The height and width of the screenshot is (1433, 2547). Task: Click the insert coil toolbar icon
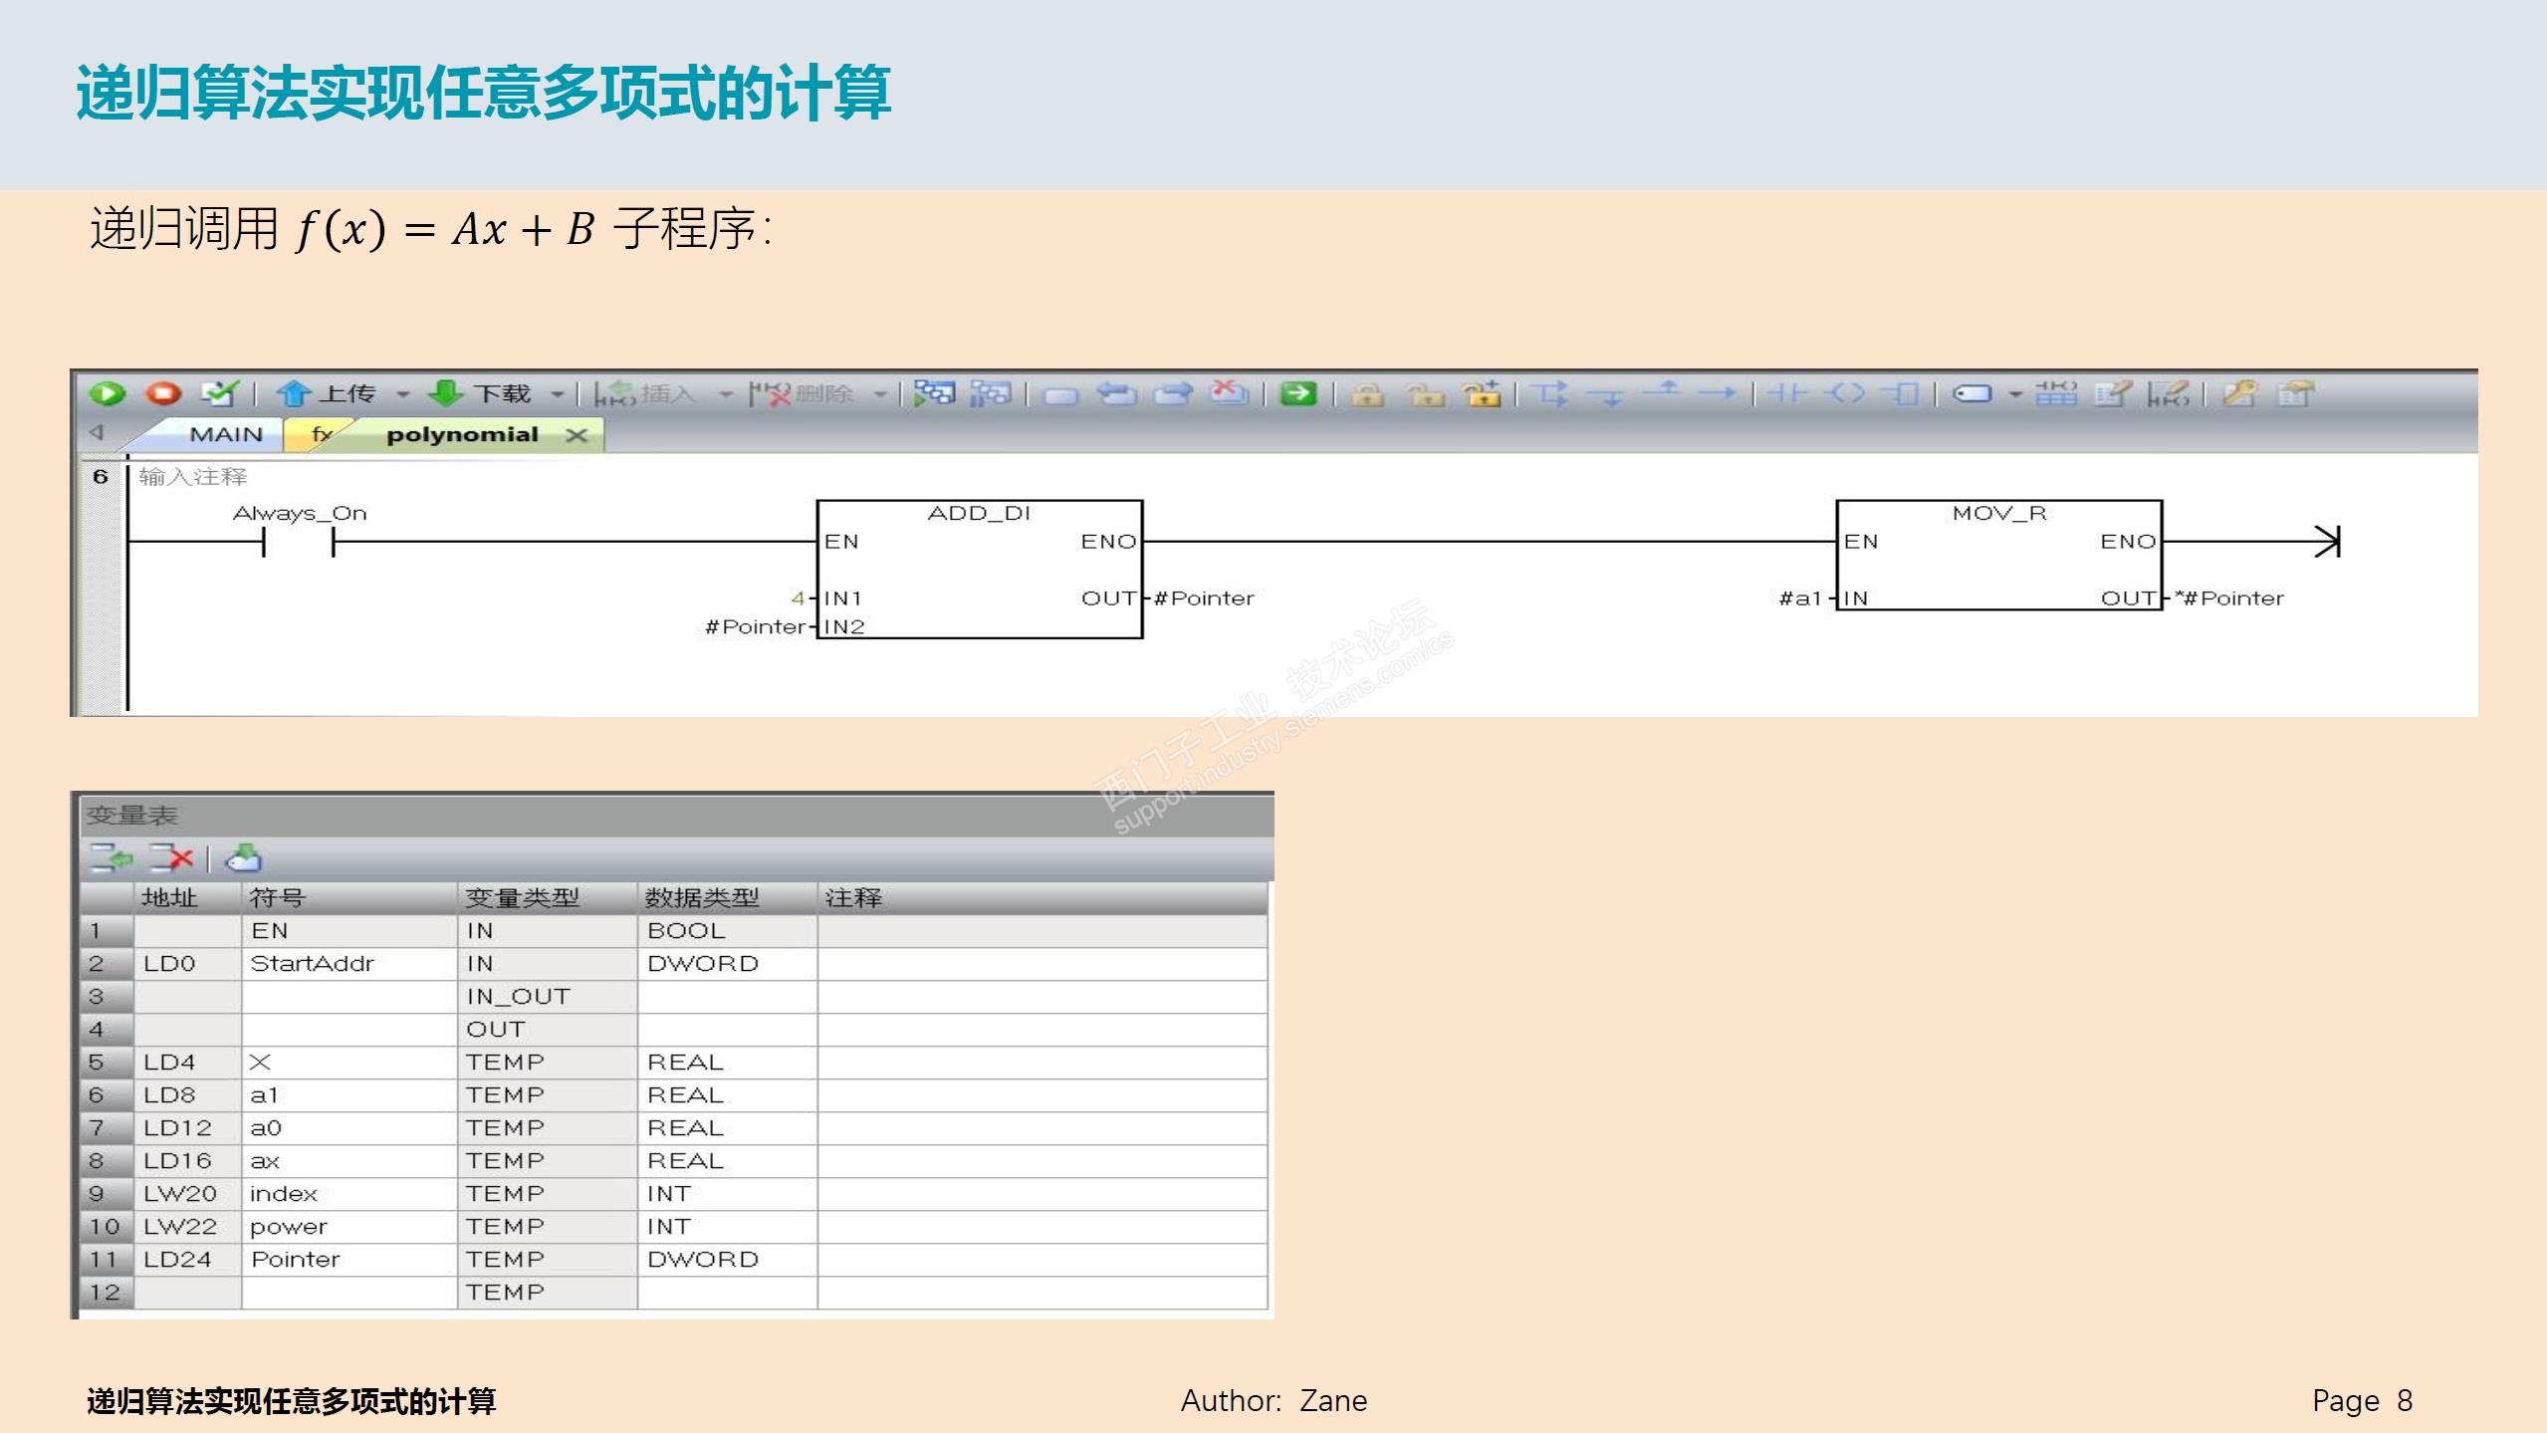(1845, 393)
